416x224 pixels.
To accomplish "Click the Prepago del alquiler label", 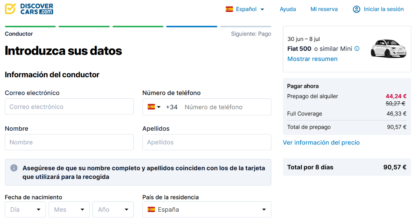I will pyautogui.click(x=312, y=97).
